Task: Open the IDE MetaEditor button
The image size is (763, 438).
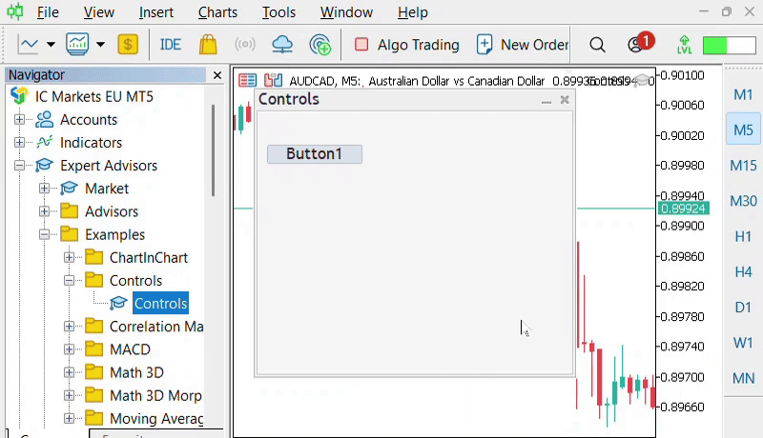Action: (171, 45)
